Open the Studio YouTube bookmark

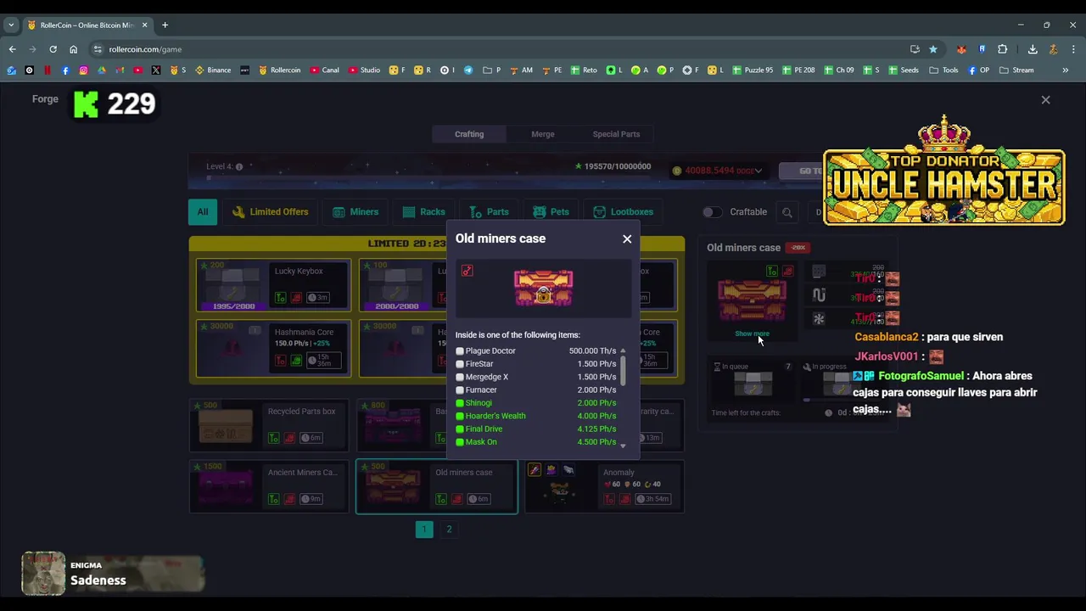[x=364, y=70]
